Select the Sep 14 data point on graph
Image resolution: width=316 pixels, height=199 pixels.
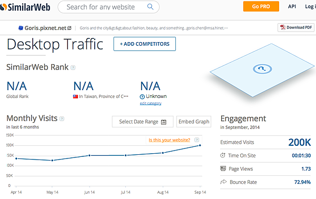click(x=200, y=145)
